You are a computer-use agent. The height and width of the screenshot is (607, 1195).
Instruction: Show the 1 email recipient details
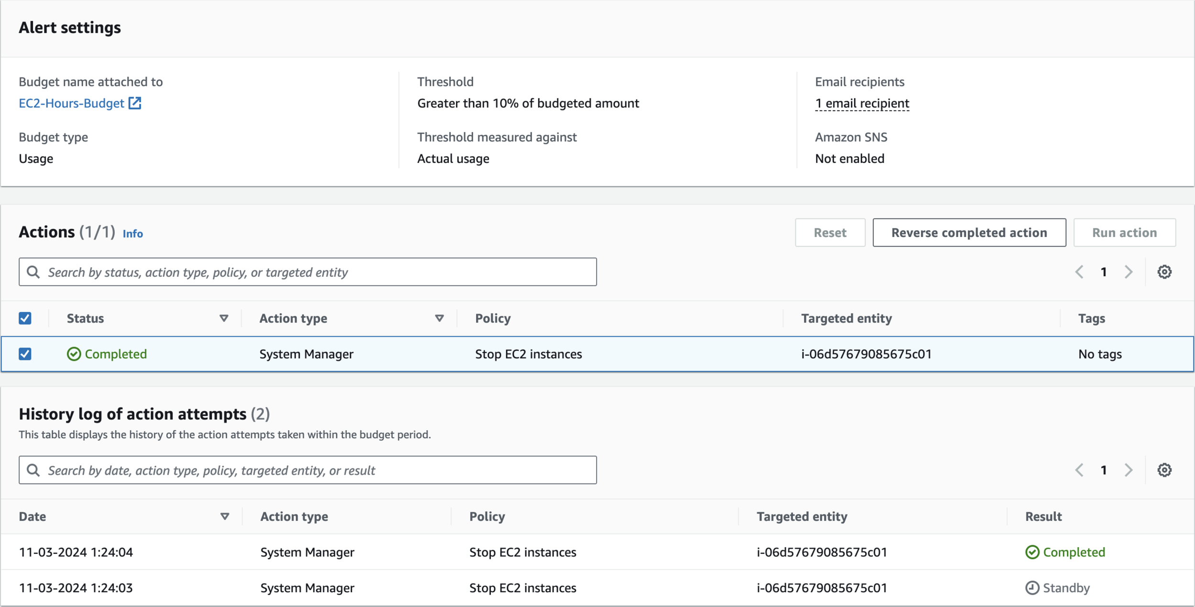pyautogui.click(x=862, y=103)
